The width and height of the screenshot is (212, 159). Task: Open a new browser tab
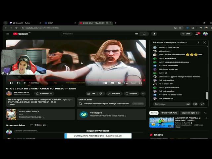[116, 23]
